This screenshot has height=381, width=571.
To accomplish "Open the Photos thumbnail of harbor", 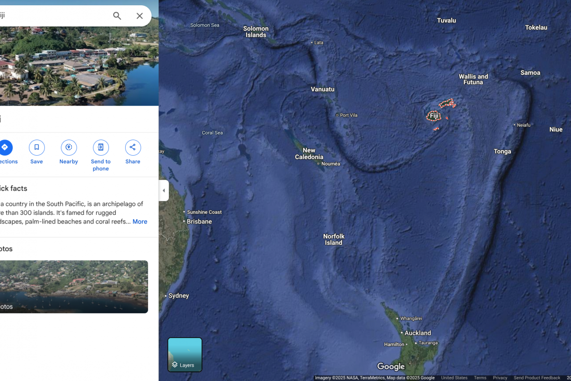I will (74, 286).
